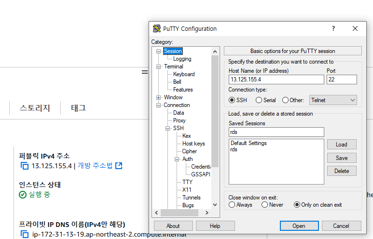
Task: Select the Other connection type radio button
Action: click(x=285, y=100)
